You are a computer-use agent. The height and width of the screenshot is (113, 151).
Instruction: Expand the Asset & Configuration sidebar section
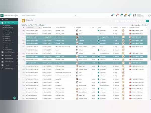click(10, 52)
